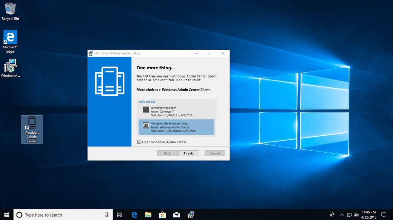
Task: Select the Windows Admin Center desktop shortcut
Action: (x=32, y=129)
